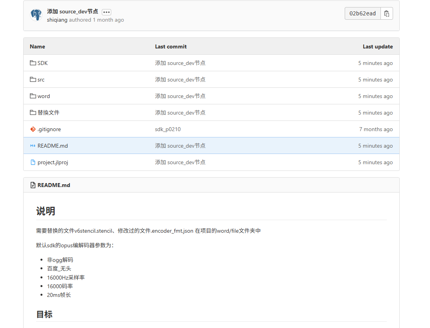Click the 替换文件 folder icon
Image resolution: width=430 pixels, height=328 pixels.
pyautogui.click(x=33, y=112)
